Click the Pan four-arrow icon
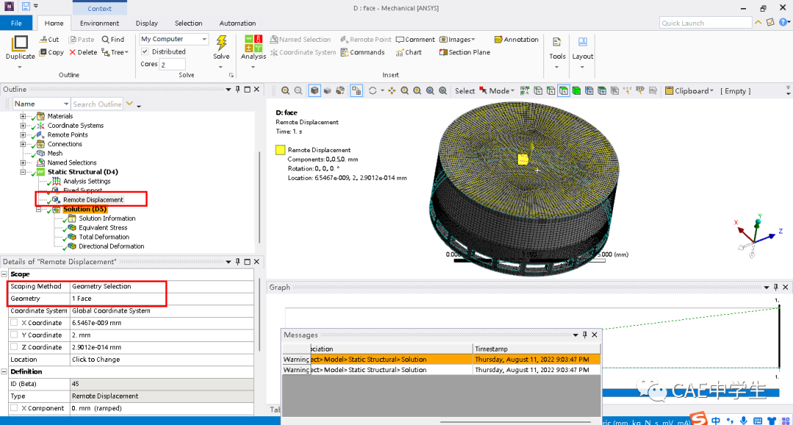 pos(392,91)
